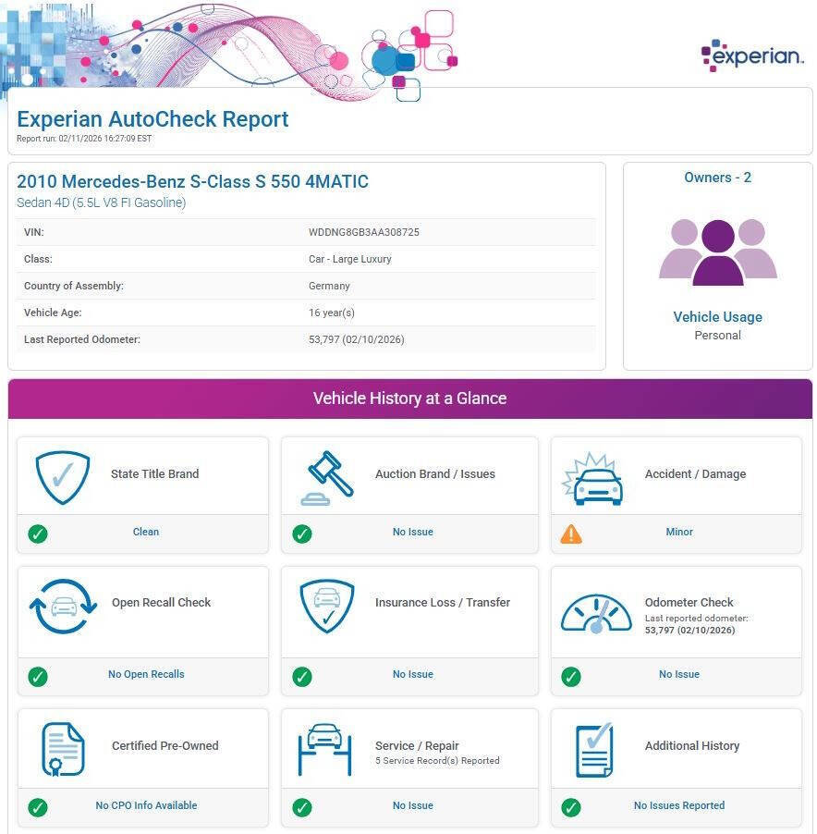Click the Owners people group icon
817x834 pixels.
click(717, 251)
